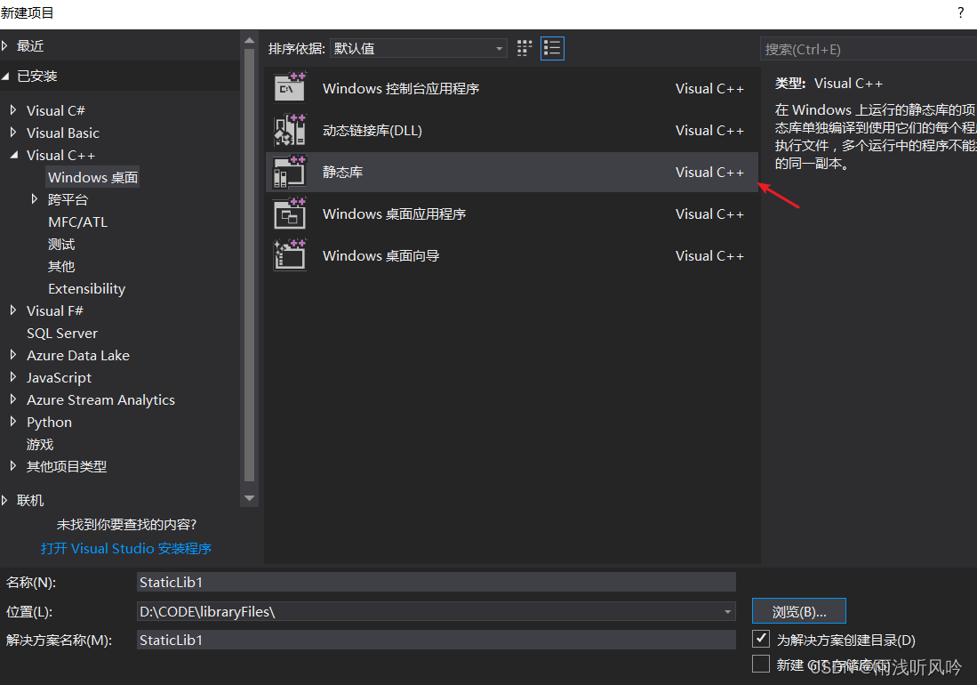Expand the Azure Stream Analytics node
Viewport: 977px width, 685px height.
pyautogui.click(x=13, y=399)
